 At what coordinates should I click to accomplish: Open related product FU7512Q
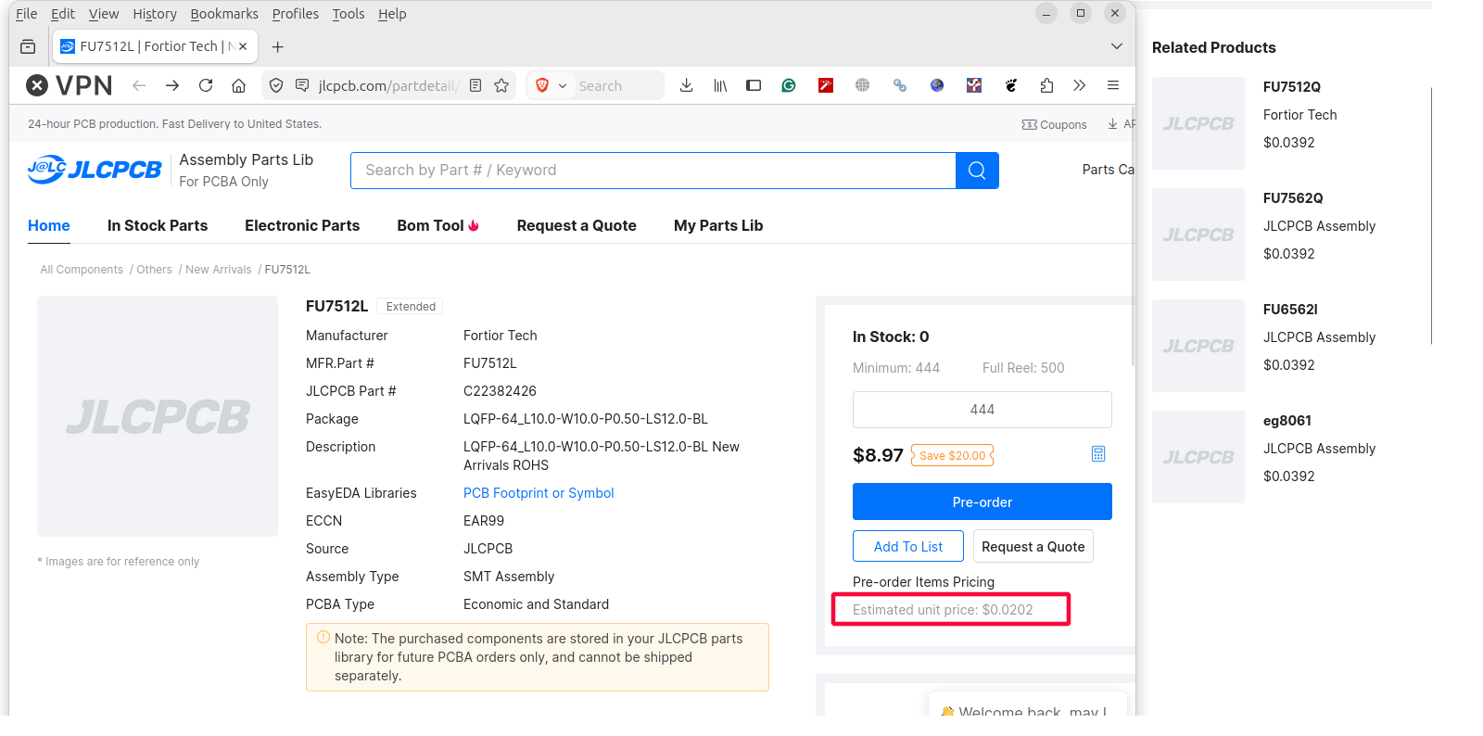click(1292, 87)
